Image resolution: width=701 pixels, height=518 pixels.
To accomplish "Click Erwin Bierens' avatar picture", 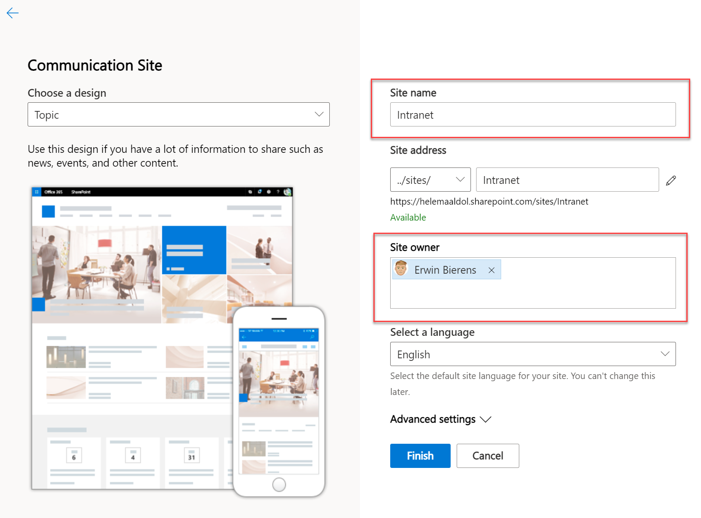I will click(401, 269).
